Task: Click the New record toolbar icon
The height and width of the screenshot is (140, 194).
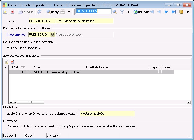Action: coord(5,12)
